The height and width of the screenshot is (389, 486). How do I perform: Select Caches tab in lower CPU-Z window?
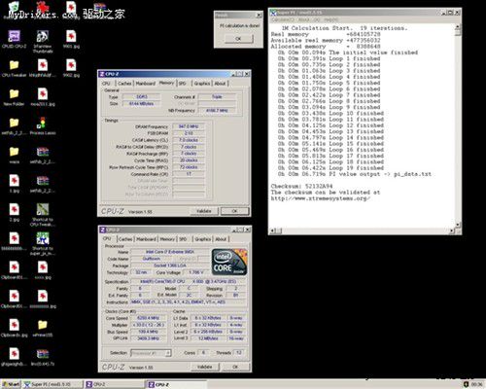[125, 239]
